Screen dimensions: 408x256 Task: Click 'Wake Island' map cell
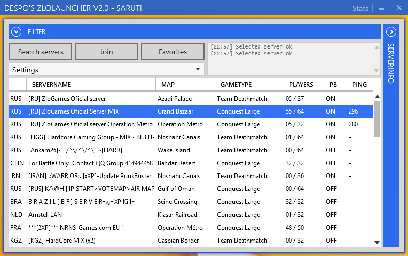[x=174, y=150]
